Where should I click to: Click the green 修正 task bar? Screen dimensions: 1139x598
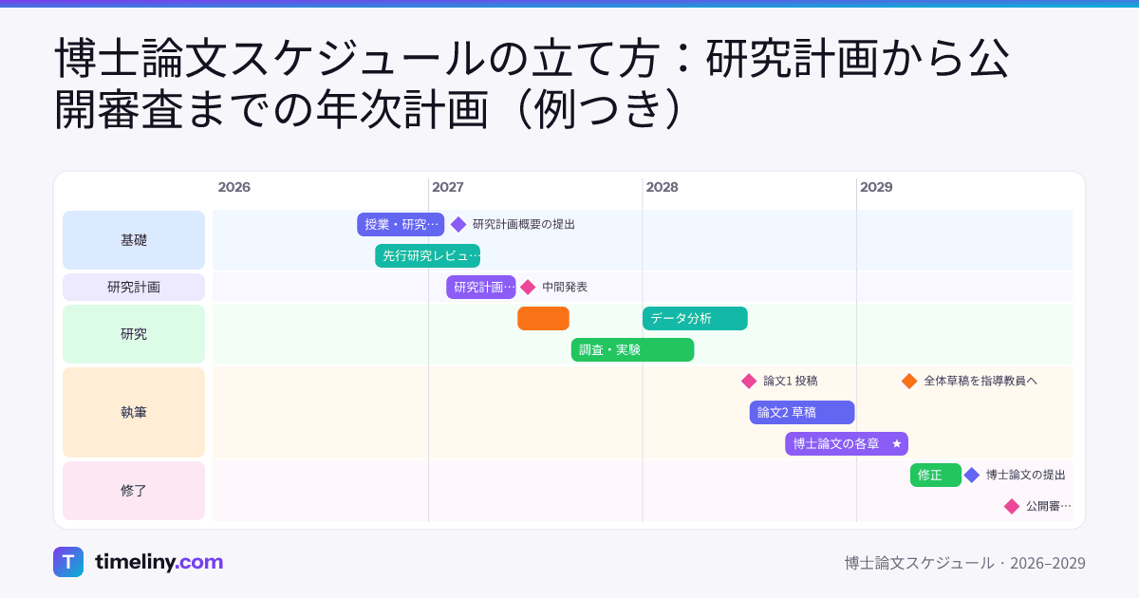(x=936, y=475)
